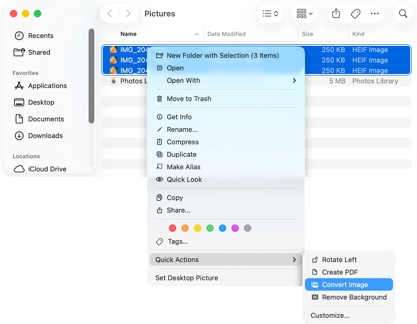The height and width of the screenshot is (324, 417).
Task: Apply the green tag color
Action: pos(210,228)
